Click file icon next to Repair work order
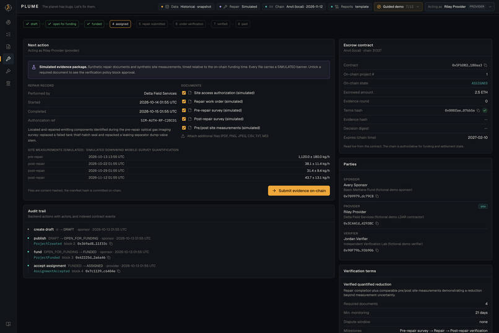This screenshot has width=499, height=333. (x=189, y=102)
